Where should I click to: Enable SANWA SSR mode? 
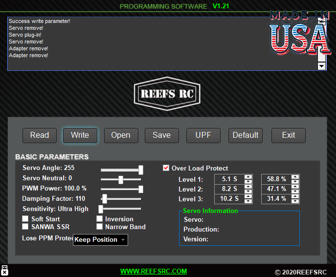25,227
